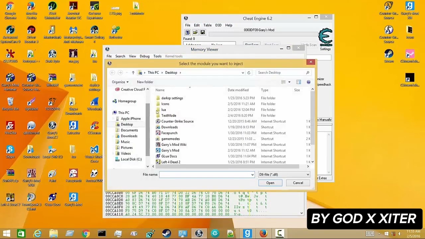425x239 pixels.
Task: Open the view options dropdown arrow
Action: [289, 82]
